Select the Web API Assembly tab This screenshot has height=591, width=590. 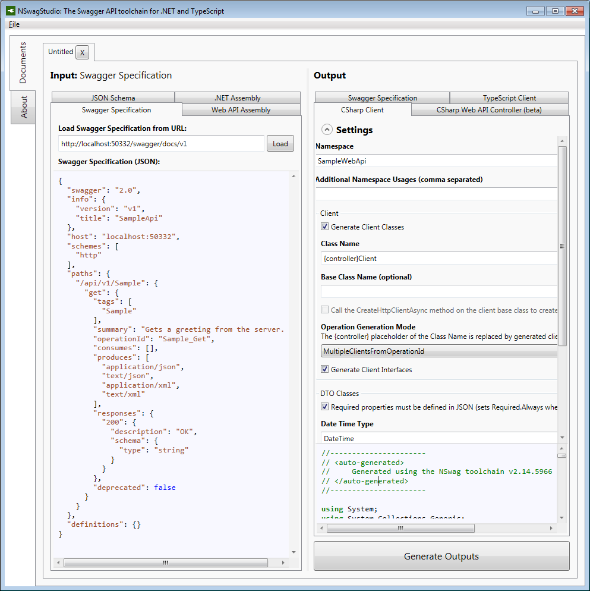241,109
